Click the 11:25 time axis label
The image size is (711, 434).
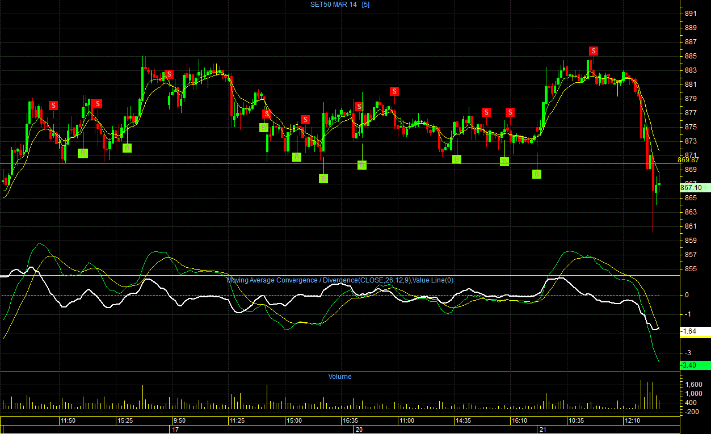(237, 421)
